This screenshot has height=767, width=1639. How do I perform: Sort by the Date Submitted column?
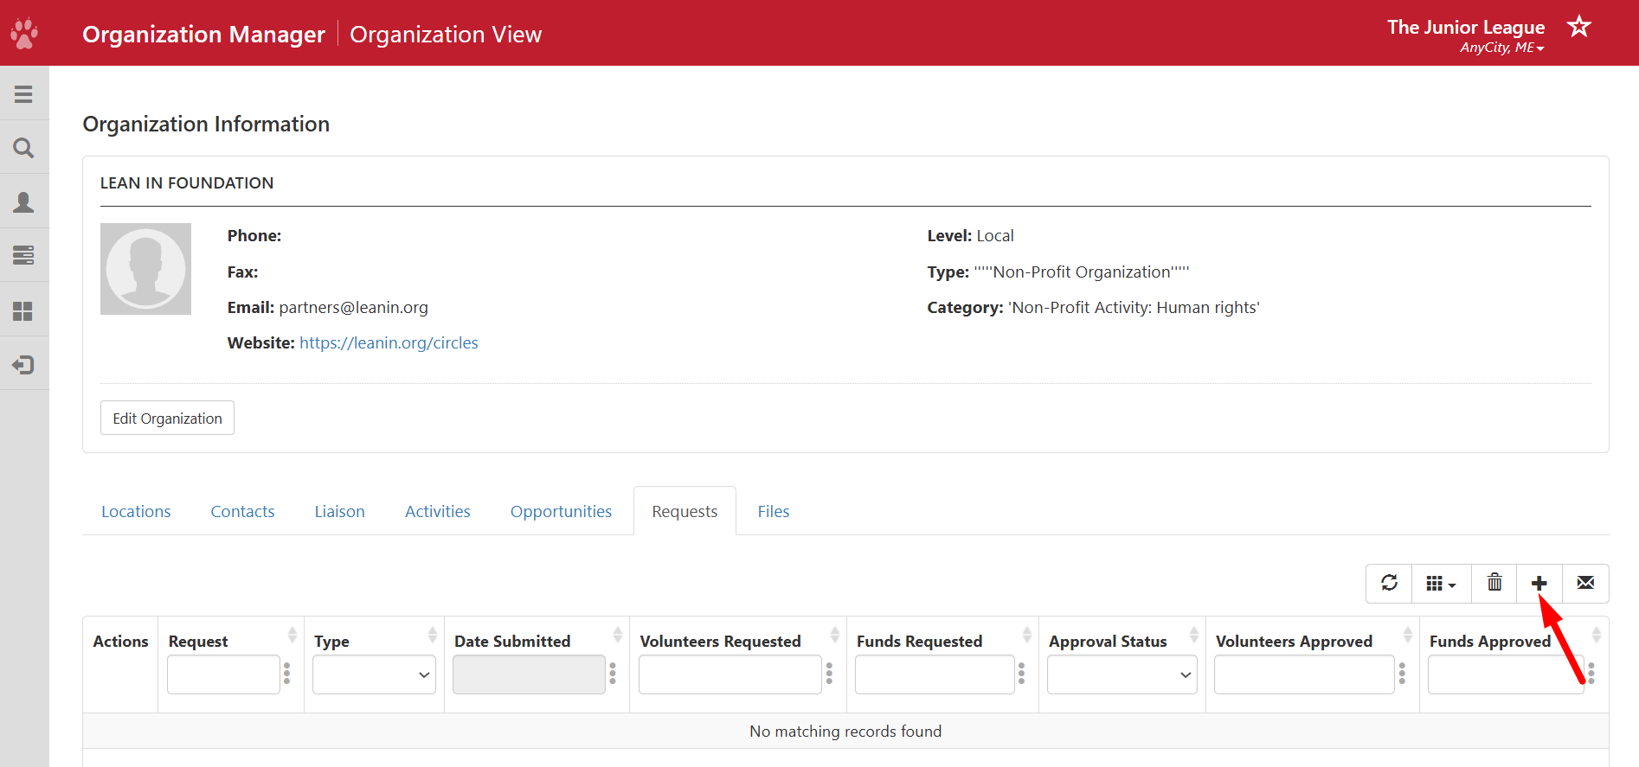click(618, 636)
